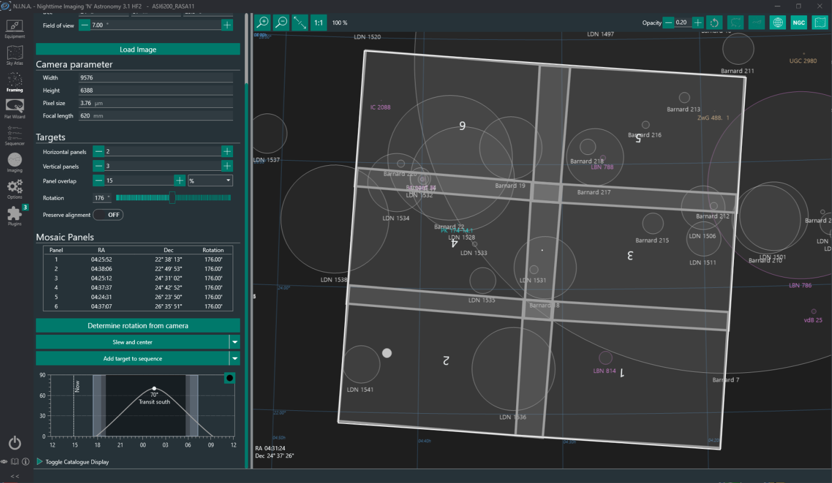This screenshot has height=483, width=832.
Task: Click the camera Height field 6388
Action: pos(155,90)
